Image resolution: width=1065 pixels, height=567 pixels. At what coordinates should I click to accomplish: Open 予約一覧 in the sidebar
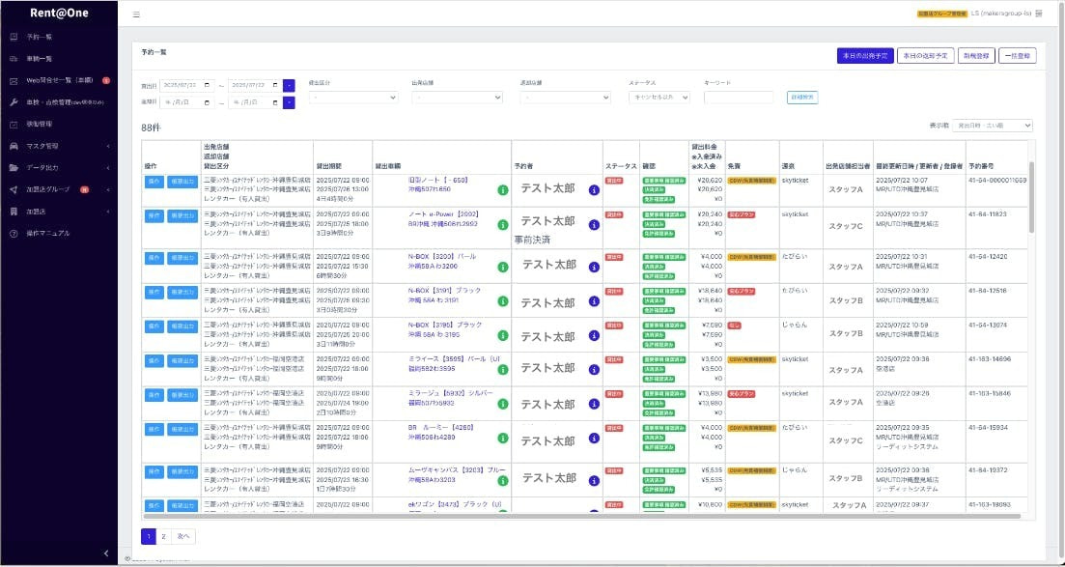tap(39, 37)
